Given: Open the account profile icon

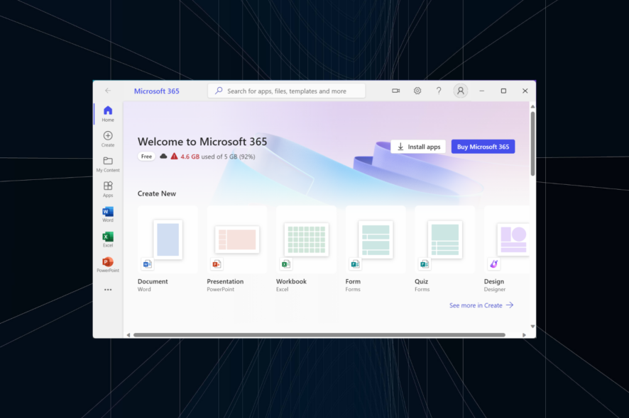Looking at the screenshot, I should [460, 91].
